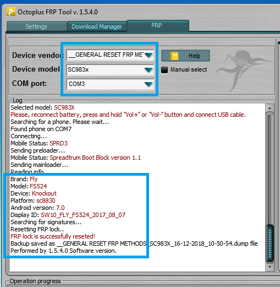
Task: Click the 'Platform: sc8830' log line
Action: (33, 201)
